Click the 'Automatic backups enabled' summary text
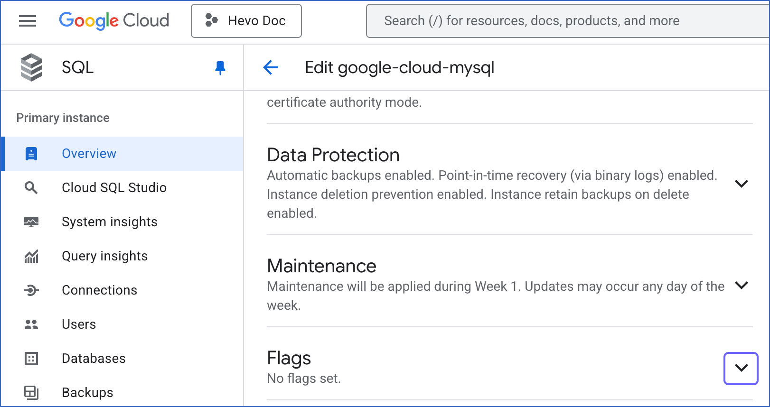 click(x=492, y=194)
